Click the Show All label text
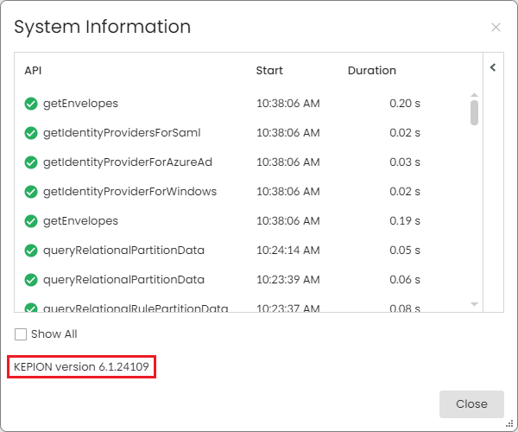The height and width of the screenshot is (432, 518). coord(54,334)
